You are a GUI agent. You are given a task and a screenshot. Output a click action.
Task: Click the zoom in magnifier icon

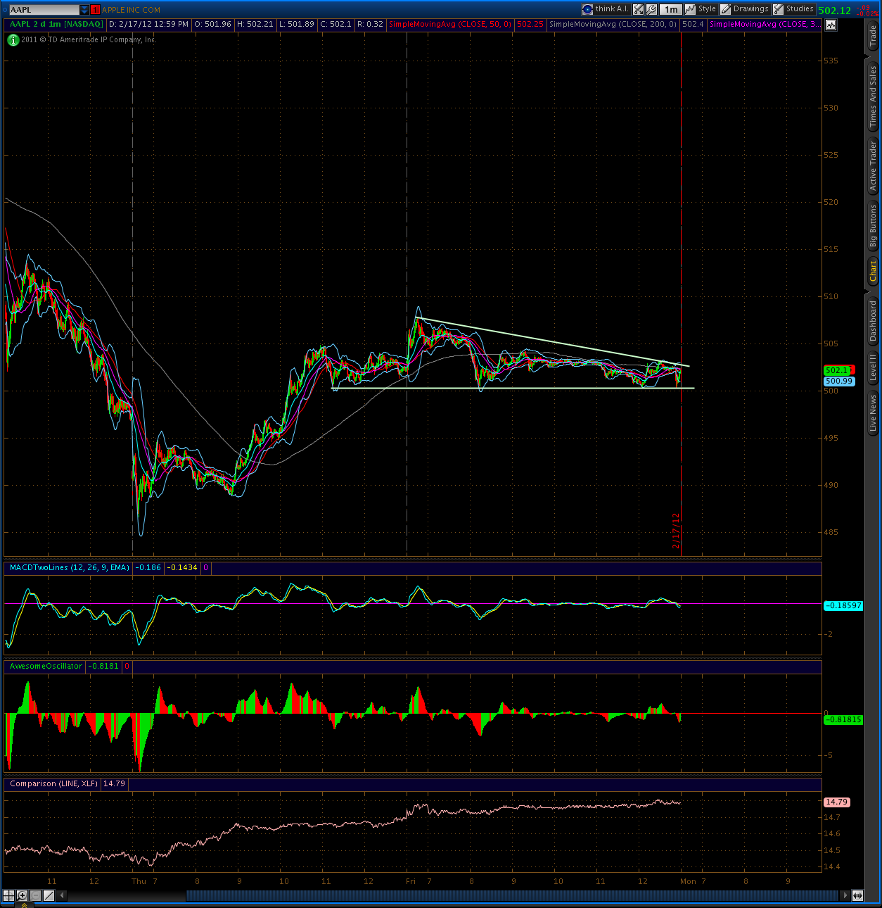[x=22, y=896]
